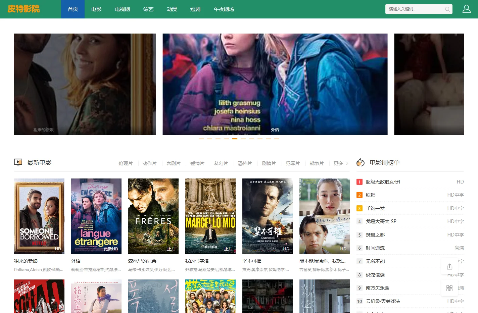Open the 能不能原谅你 movie poster

pyautogui.click(x=325, y=216)
